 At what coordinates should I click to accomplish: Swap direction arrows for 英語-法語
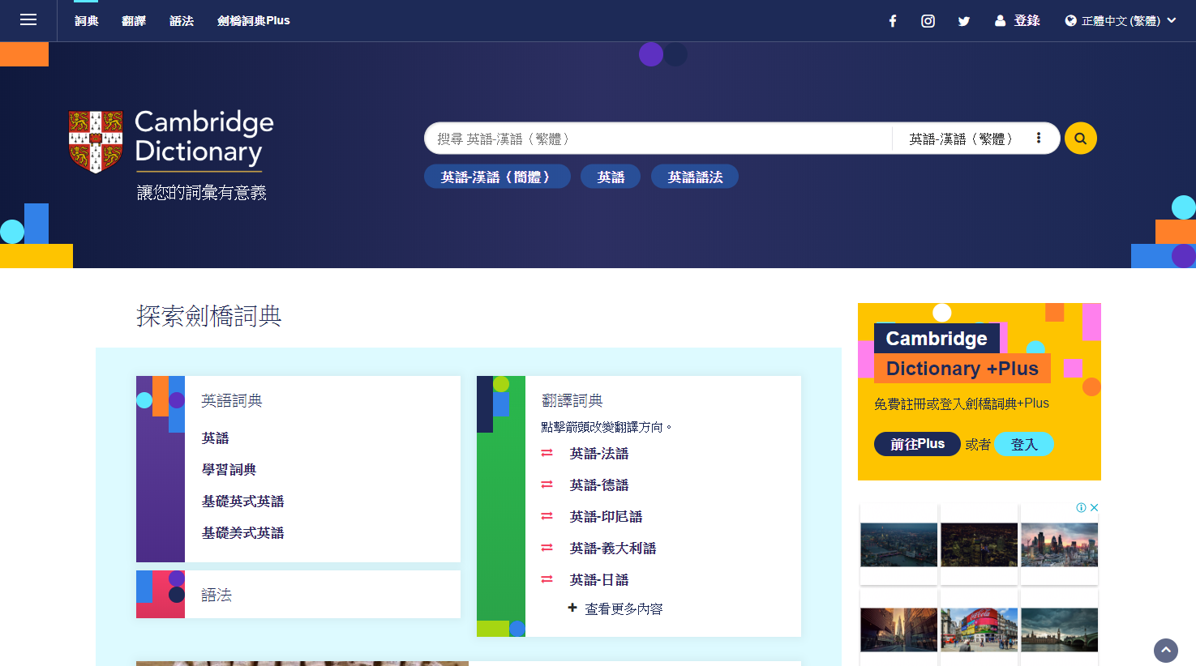pyautogui.click(x=547, y=453)
